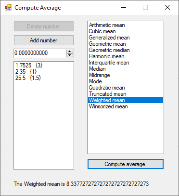Choose Geometric median from the list
This screenshot has width=179, height=196.
pos(126,50)
